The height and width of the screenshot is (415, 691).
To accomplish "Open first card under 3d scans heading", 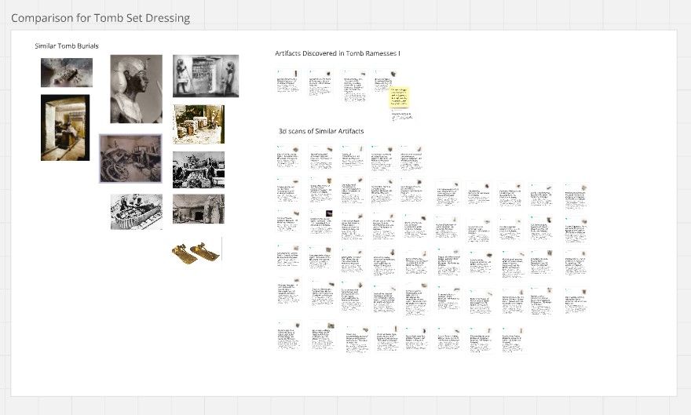I will pyautogui.click(x=288, y=158).
